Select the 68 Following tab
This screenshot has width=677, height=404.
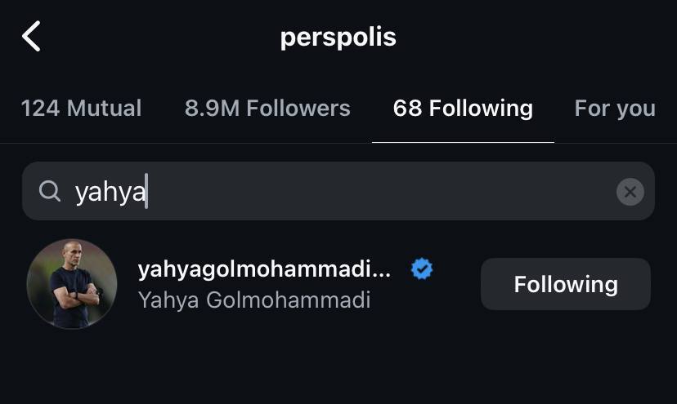click(x=463, y=109)
